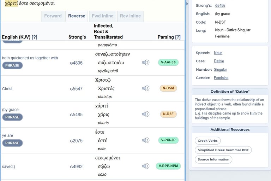Click the Feminine gender link

click(x=221, y=78)
